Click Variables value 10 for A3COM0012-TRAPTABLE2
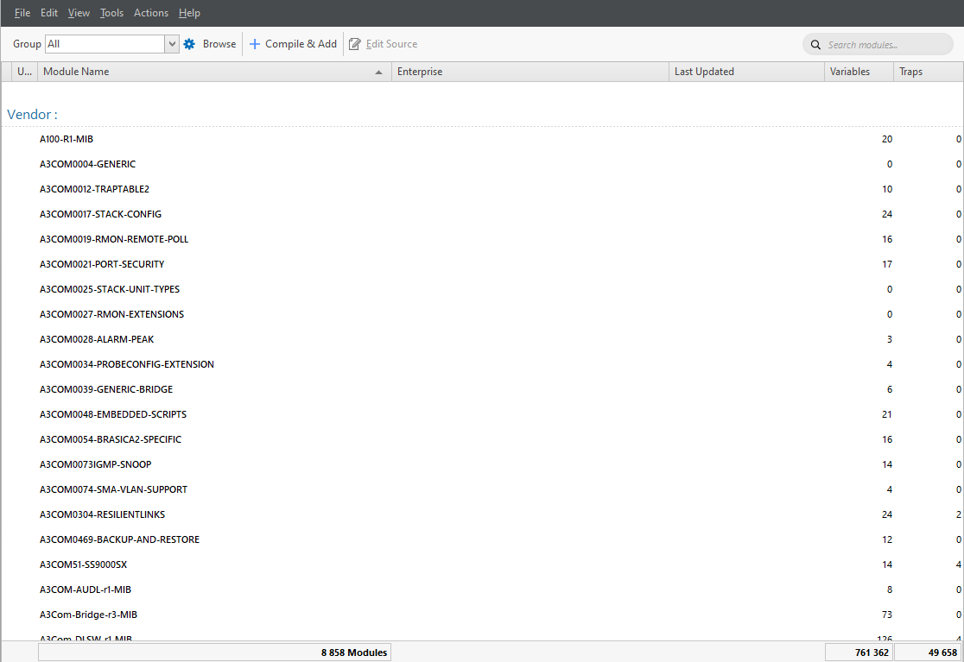This screenshot has width=964, height=662. click(887, 190)
